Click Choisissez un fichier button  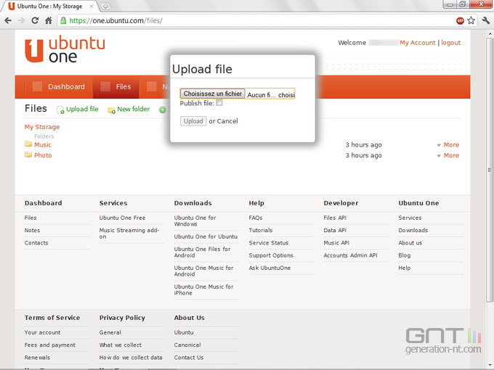213,94
